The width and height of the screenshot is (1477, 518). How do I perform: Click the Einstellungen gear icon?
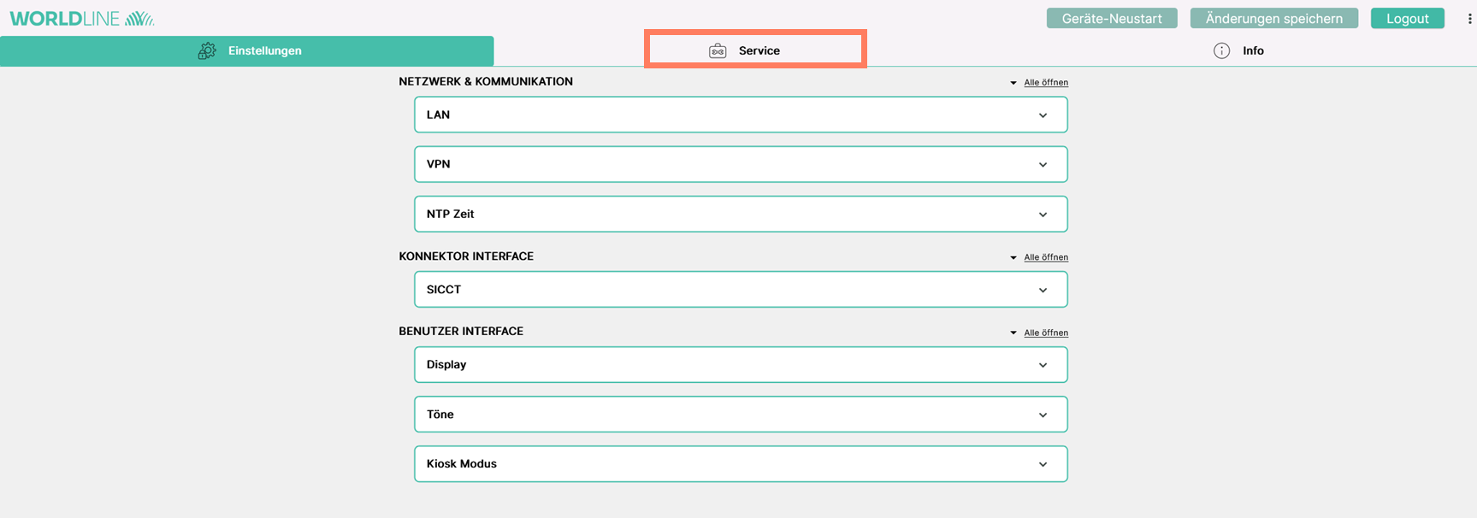207,51
